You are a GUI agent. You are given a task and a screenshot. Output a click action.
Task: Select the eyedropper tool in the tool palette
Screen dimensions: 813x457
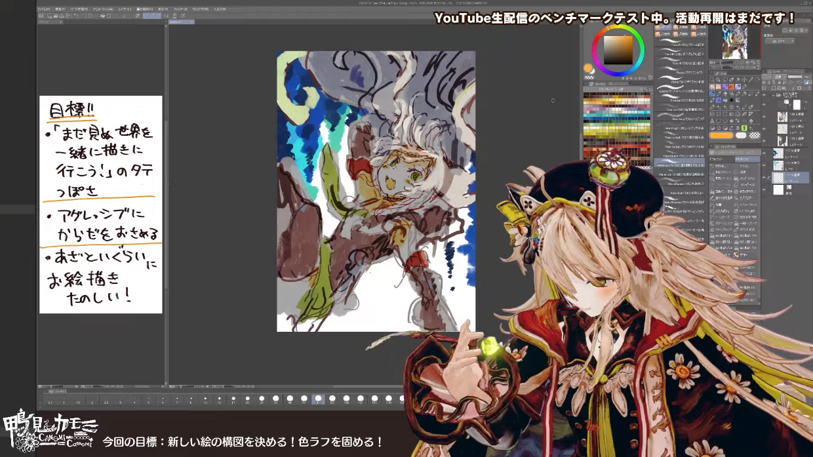[x=751, y=79]
